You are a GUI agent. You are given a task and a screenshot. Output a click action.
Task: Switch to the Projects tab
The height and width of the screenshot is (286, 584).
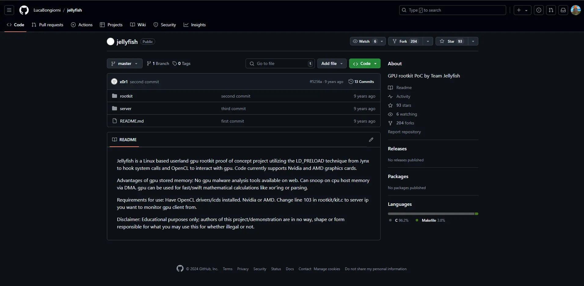click(111, 25)
